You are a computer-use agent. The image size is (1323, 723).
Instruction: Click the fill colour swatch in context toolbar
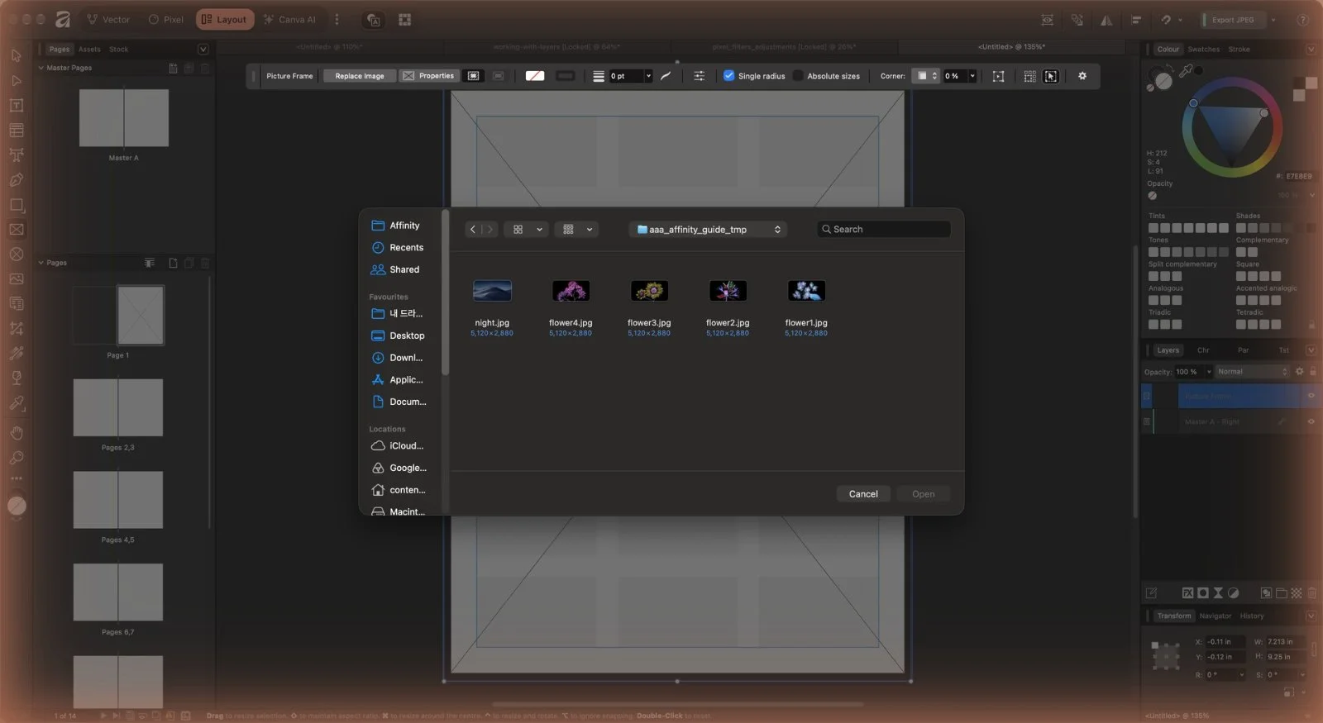click(535, 76)
